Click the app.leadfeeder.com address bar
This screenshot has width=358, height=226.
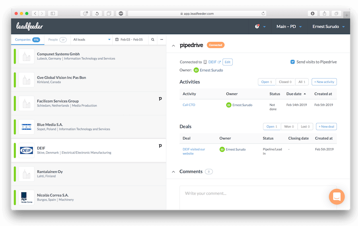pyautogui.click(x=197, y=14)
